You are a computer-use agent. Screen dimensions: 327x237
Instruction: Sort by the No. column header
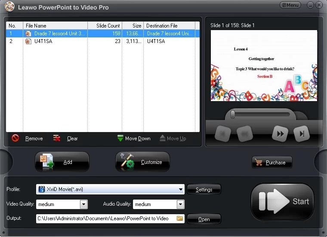click(14, 26)
